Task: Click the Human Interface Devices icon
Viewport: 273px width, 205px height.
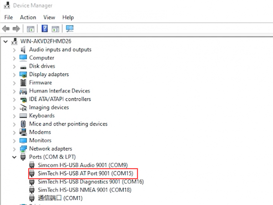Action: coord(23,91)
